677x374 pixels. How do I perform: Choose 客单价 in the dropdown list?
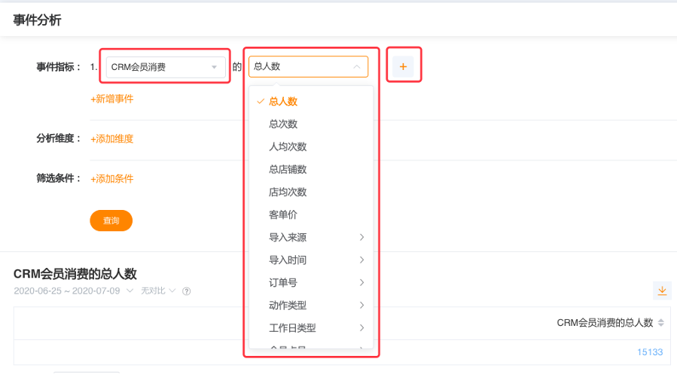(x=282, y=214)
